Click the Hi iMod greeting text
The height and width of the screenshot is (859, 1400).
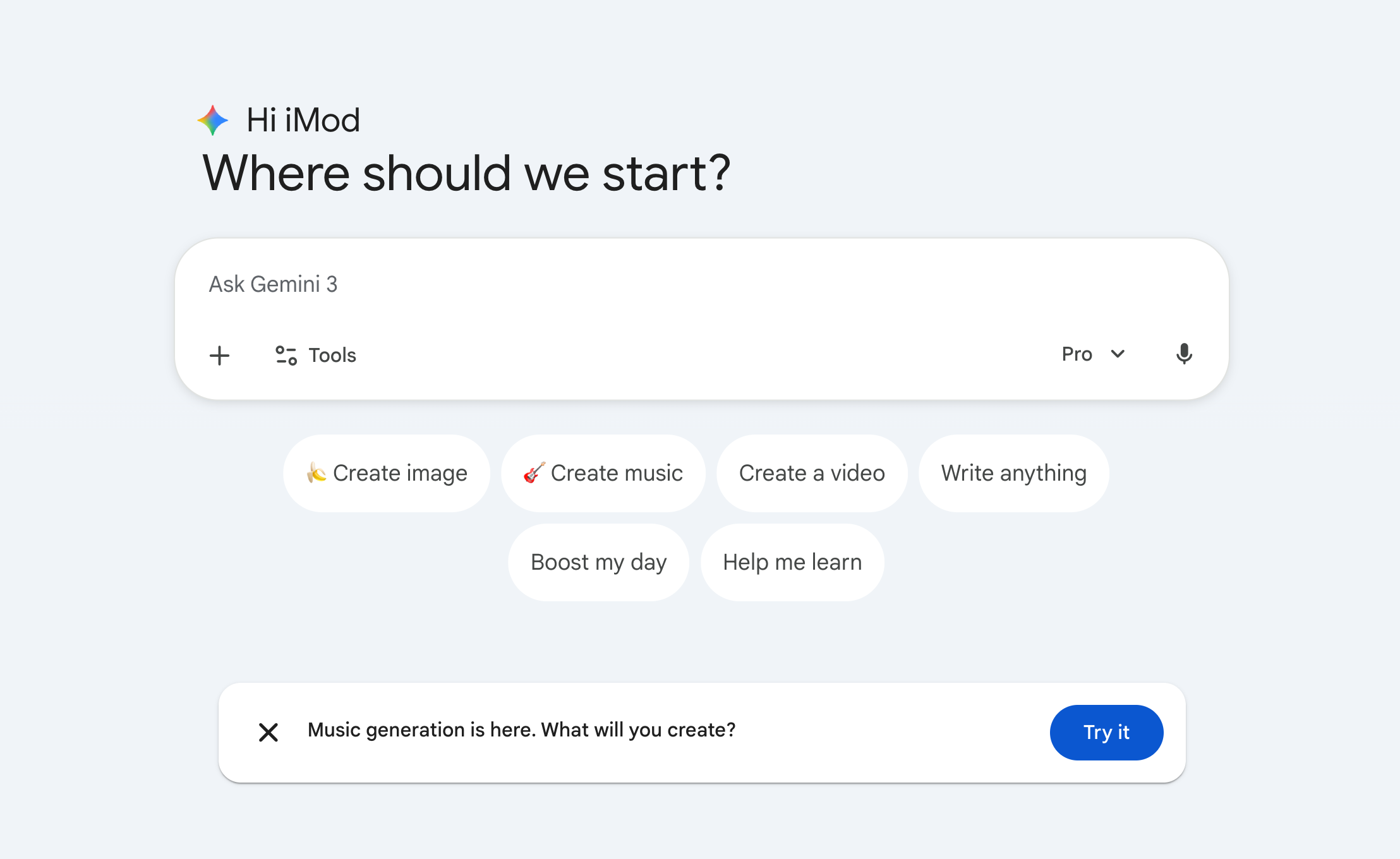tap(303, 120)
